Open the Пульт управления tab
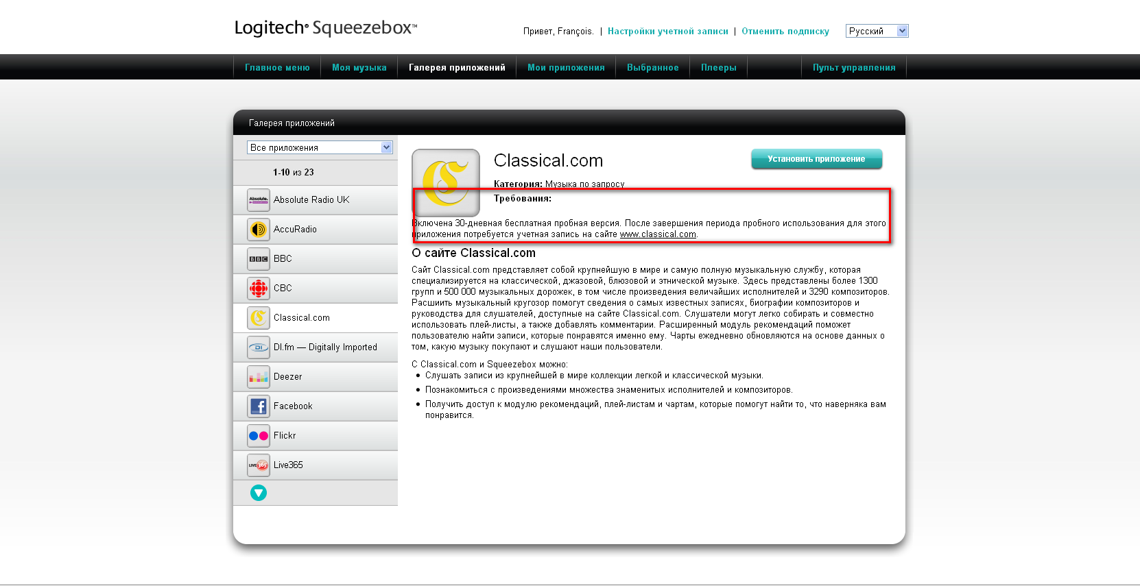 coord(854,68)
